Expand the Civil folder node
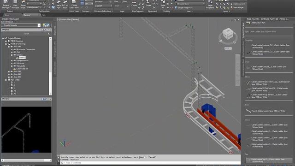 coord(12,52)
